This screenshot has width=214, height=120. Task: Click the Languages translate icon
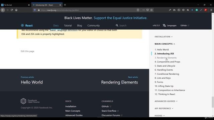coord(164,25)
